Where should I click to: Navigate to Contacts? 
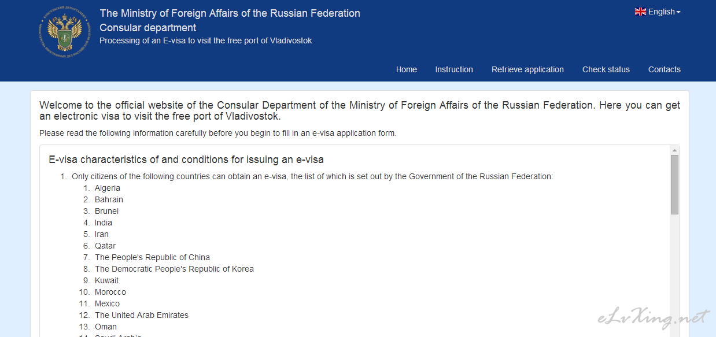[x=665, y=69]
